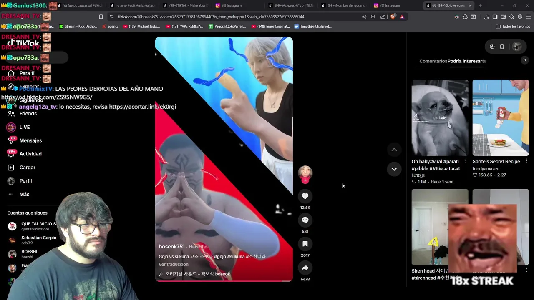The image size is (534, 300).
Task: Open the coin icon in top right
Action: tap(492, 47)
